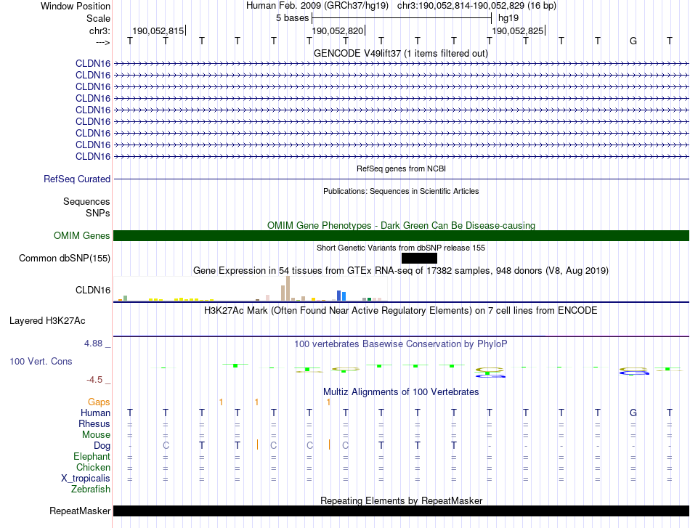Click the Gaps row label
690x528 pixels.
point(99,402)
